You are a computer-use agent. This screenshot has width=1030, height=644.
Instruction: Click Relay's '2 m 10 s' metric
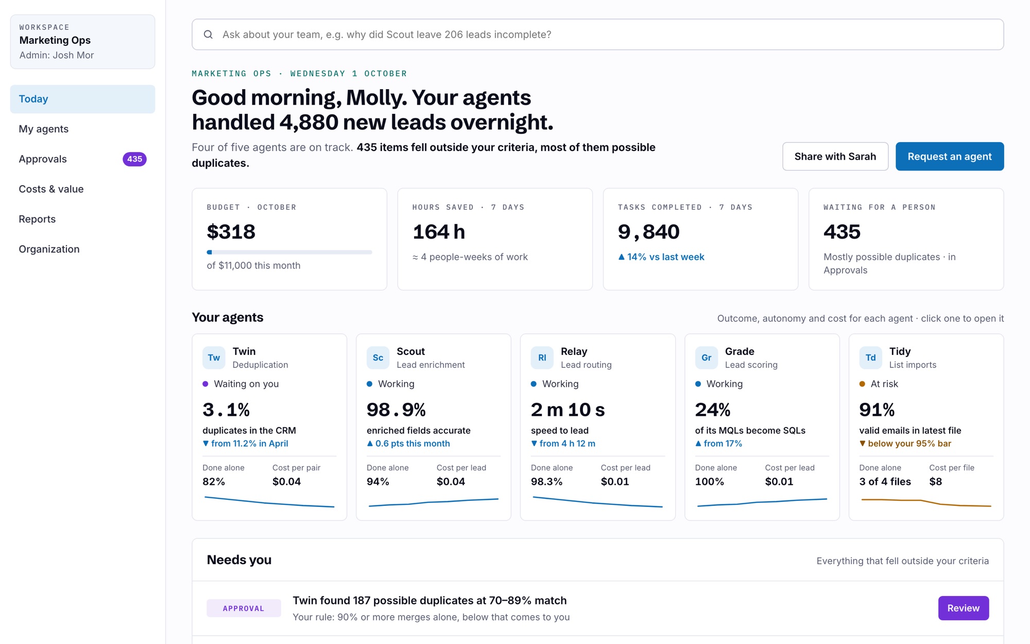[x=568, y=410]
